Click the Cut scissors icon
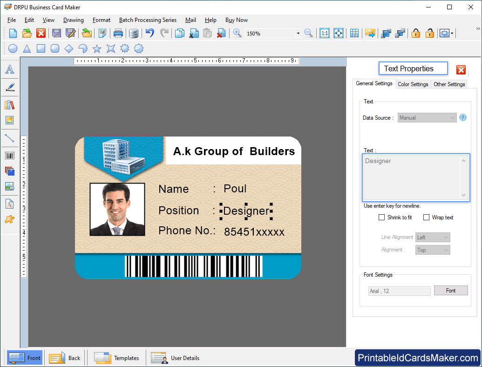482x367 pixels. (x=194, y=33)
